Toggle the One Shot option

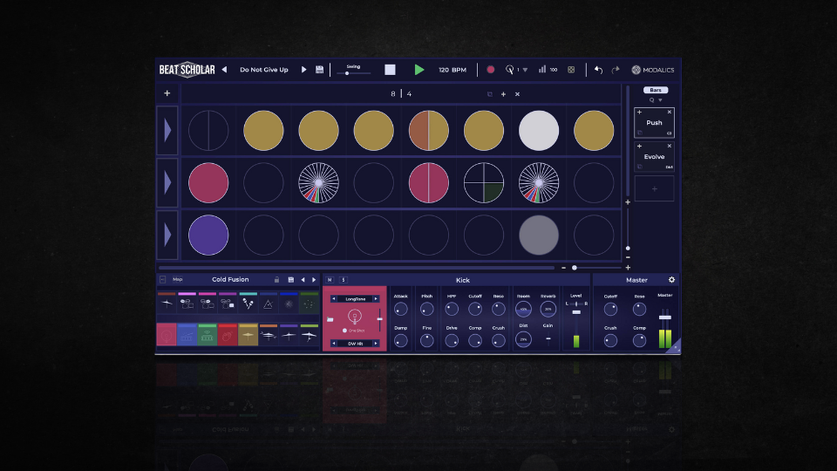point(353,331)
